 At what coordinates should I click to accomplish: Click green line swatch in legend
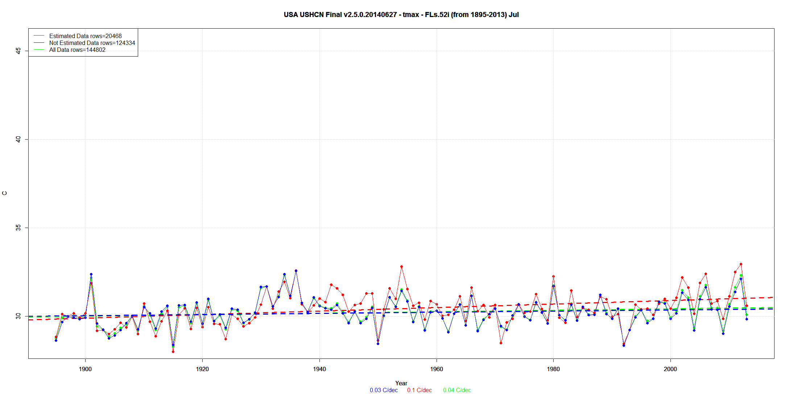[39, 50]
